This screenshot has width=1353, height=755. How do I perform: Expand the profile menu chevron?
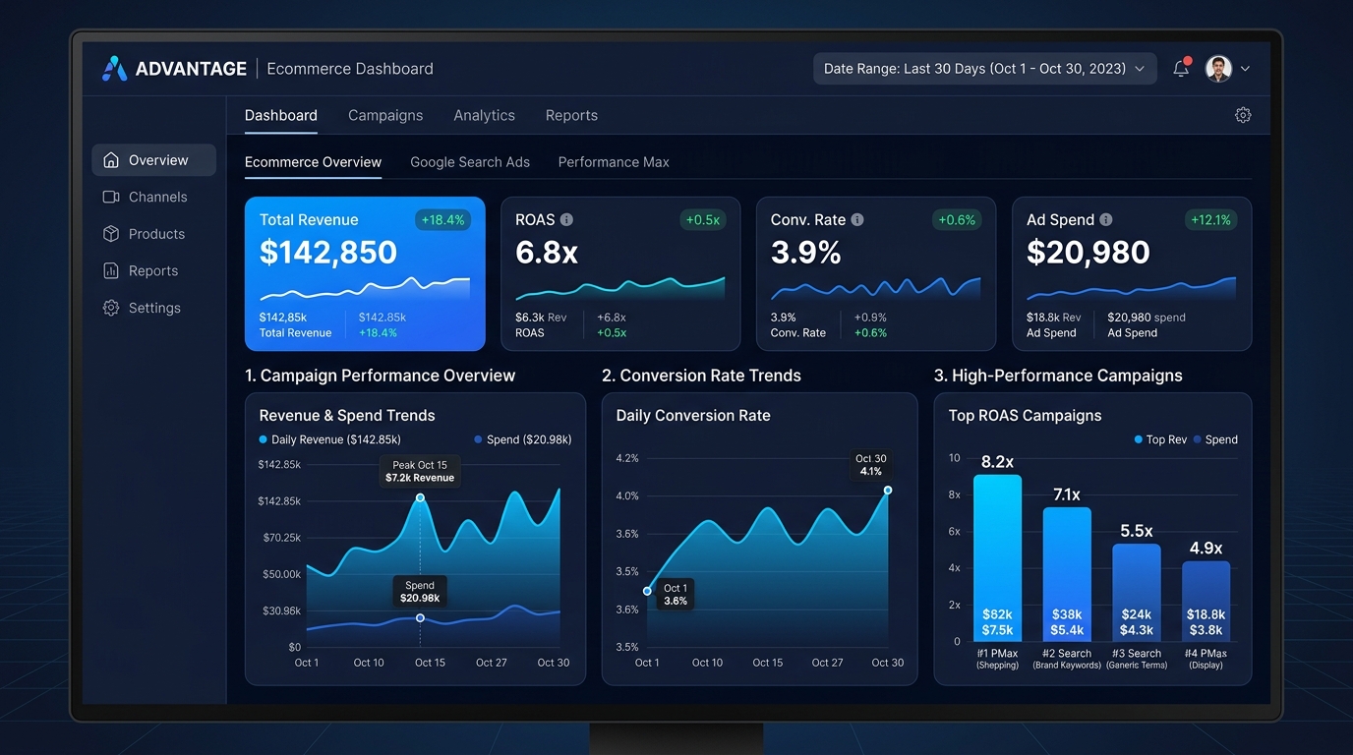pos(1245,69)
